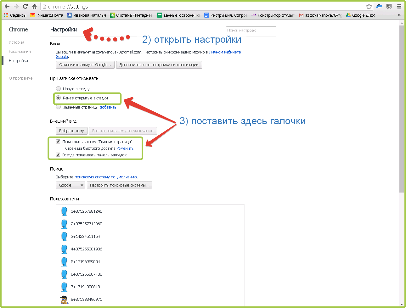Reload the settings page
This screenshot has height=308, width=406.
(25, 6)
